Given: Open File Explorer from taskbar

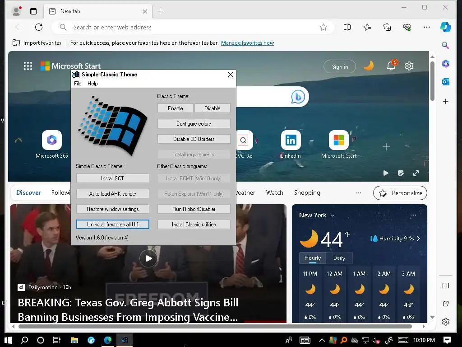Looking at the screenshot, I should (74, 340).
